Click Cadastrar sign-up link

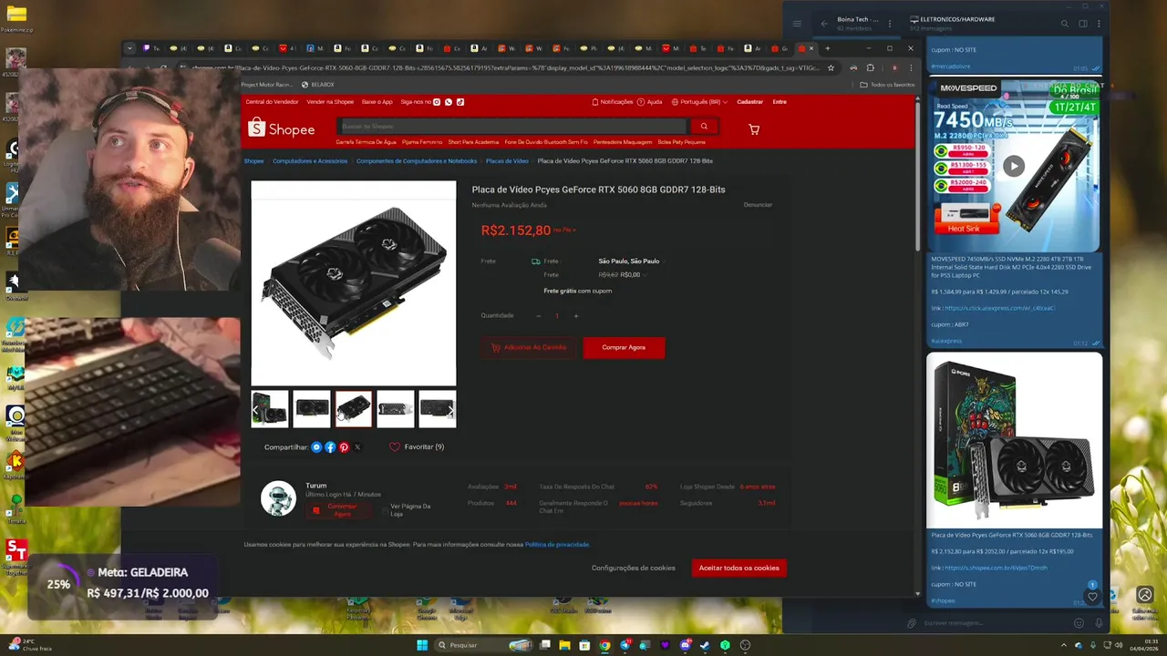click(x=749, y=102)
